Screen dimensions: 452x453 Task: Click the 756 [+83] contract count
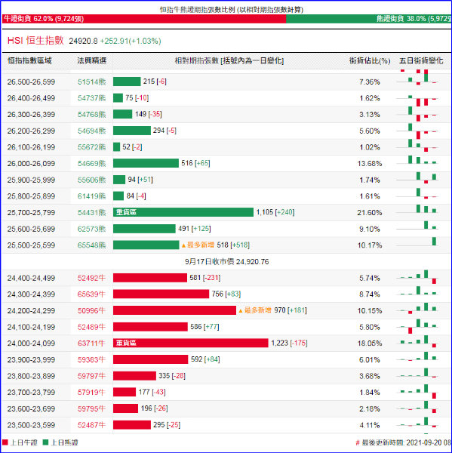[226, 294]
